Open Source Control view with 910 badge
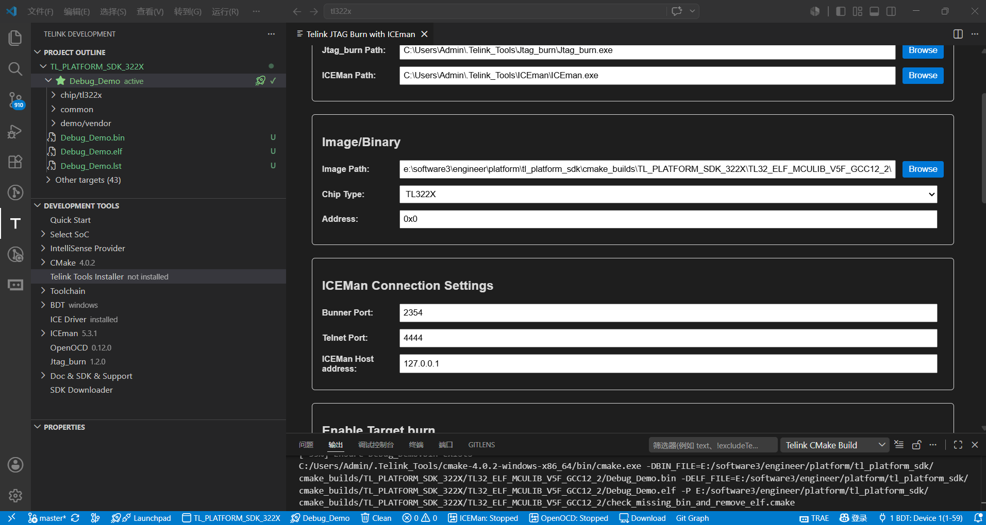This screenshot has height=525, width=986. point(15,100)
